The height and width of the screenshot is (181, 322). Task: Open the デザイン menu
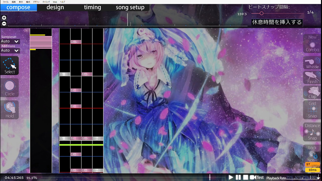[36, 2]
